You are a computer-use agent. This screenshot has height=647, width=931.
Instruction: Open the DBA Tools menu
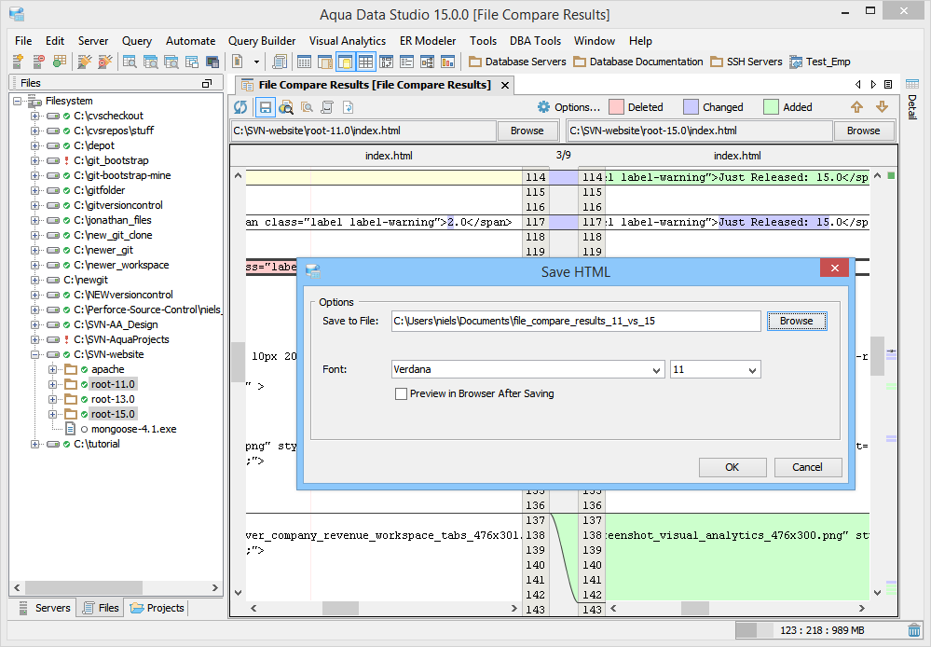tap(535, 41)
